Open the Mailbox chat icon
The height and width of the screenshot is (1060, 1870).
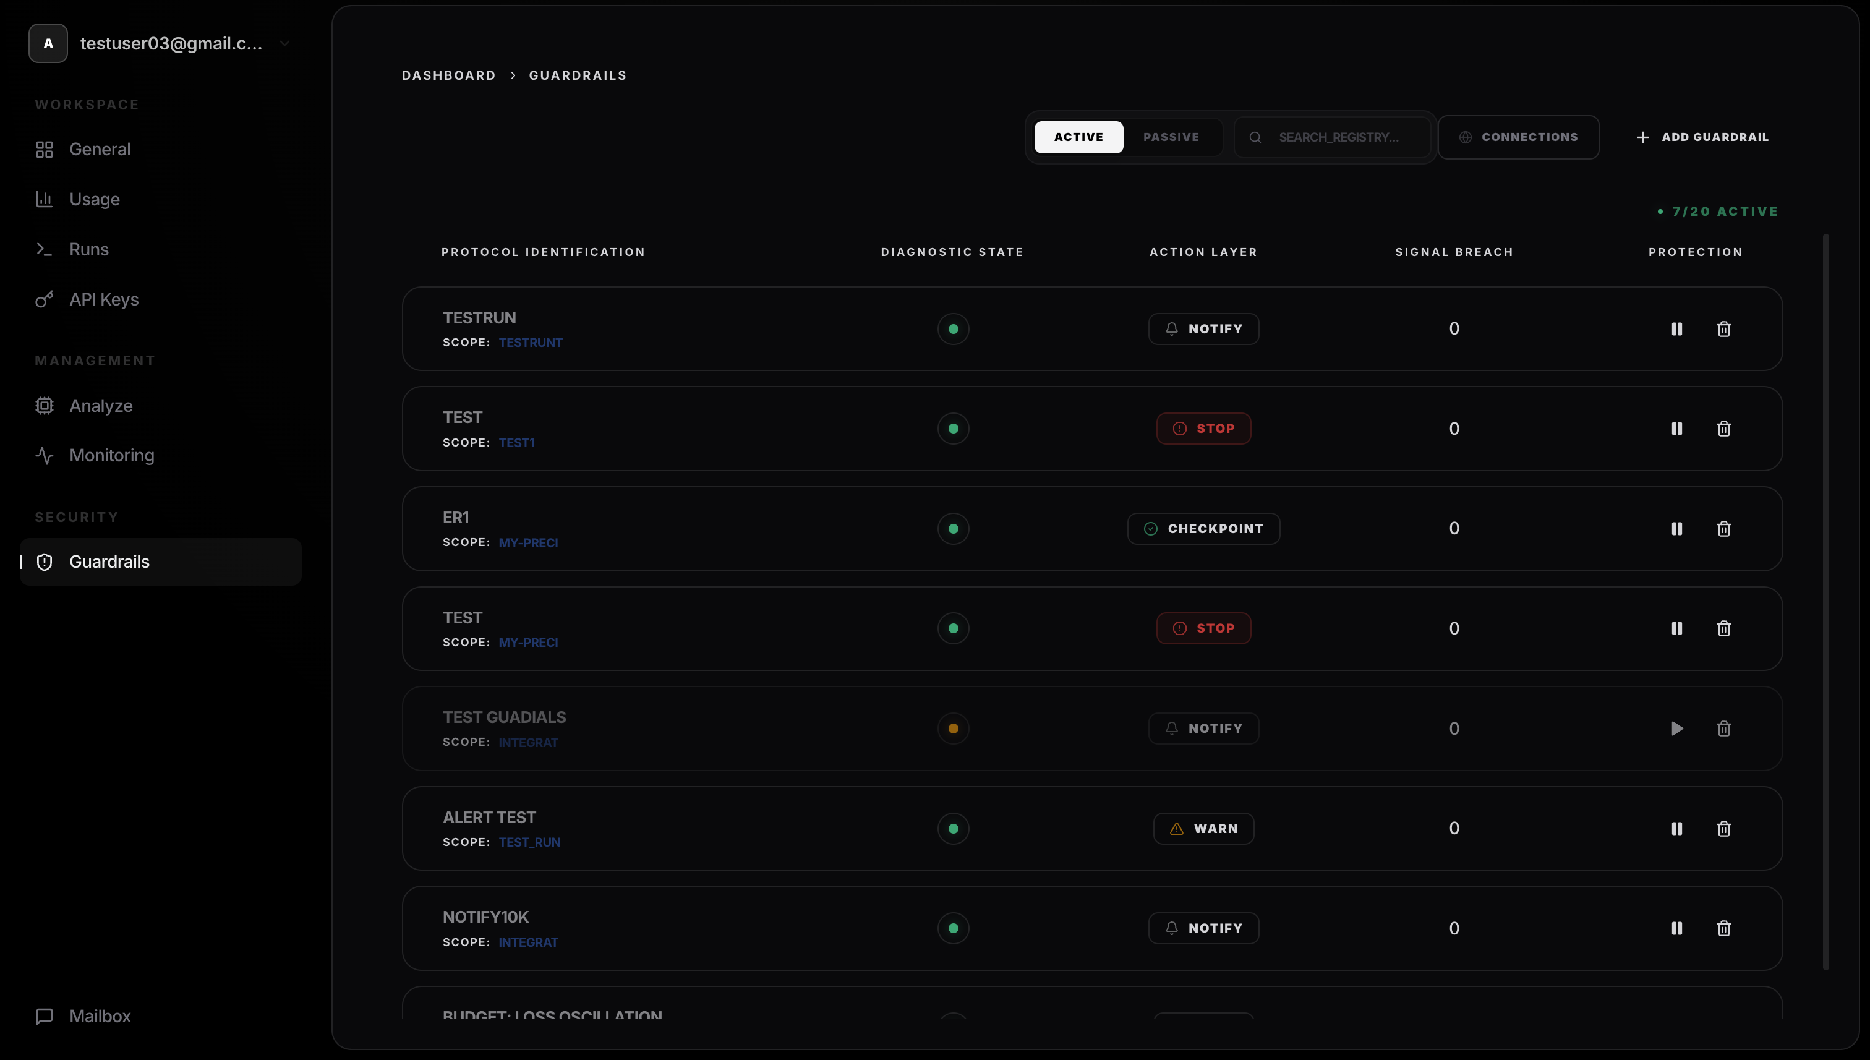tap(45, 1016)
